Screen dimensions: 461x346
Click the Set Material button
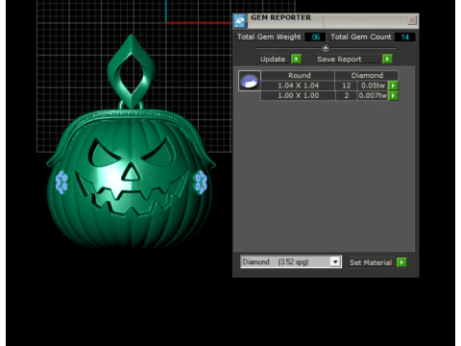(x=372, y=262)
